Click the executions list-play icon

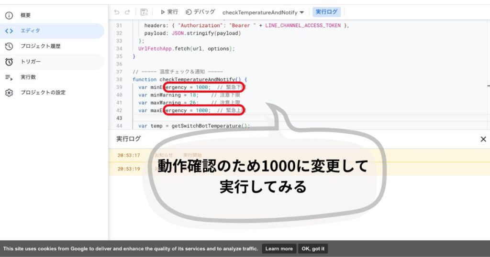pos(9,77)
